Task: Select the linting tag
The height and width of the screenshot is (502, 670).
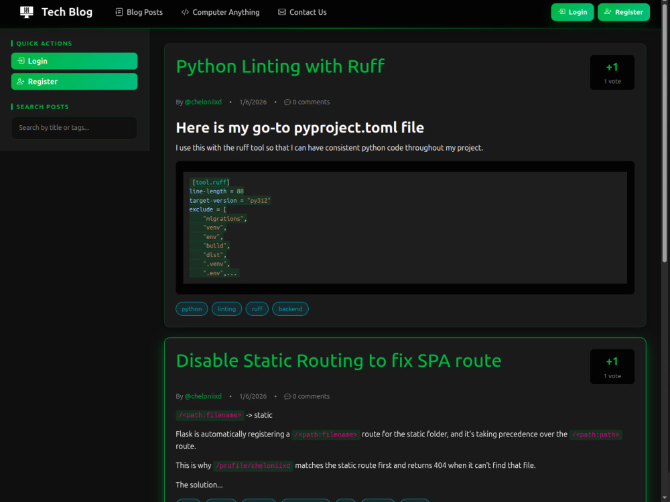Action: coord(227,309)
